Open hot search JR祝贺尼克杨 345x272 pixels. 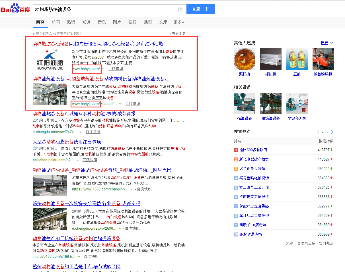tap(250, 234)
